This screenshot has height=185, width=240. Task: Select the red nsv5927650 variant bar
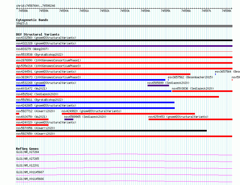[x=124, y=136]
